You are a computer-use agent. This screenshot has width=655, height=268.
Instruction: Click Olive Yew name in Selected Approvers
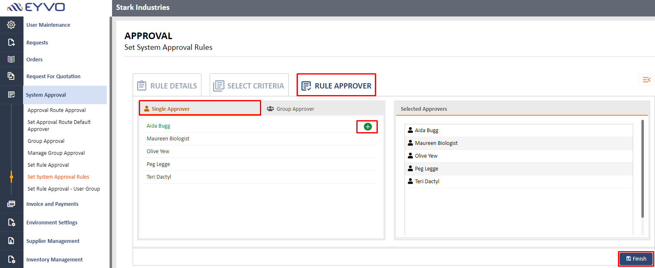point(426,156)
